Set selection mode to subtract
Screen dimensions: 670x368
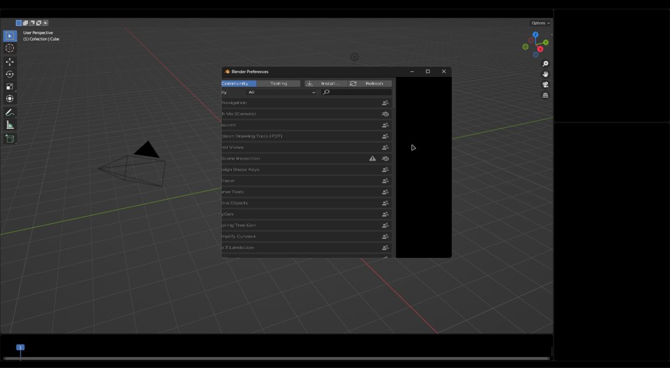point(32,23)
